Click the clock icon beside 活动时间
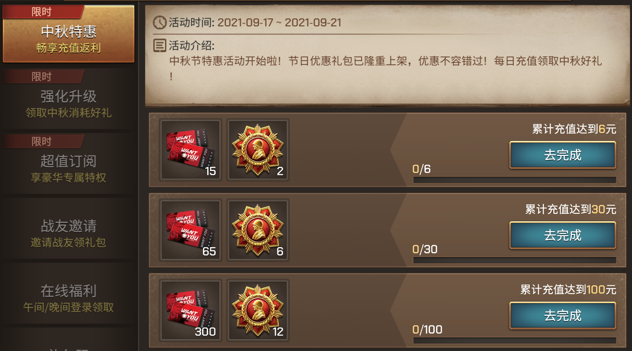This screenshot has width=632, height=351. [160, 22]
